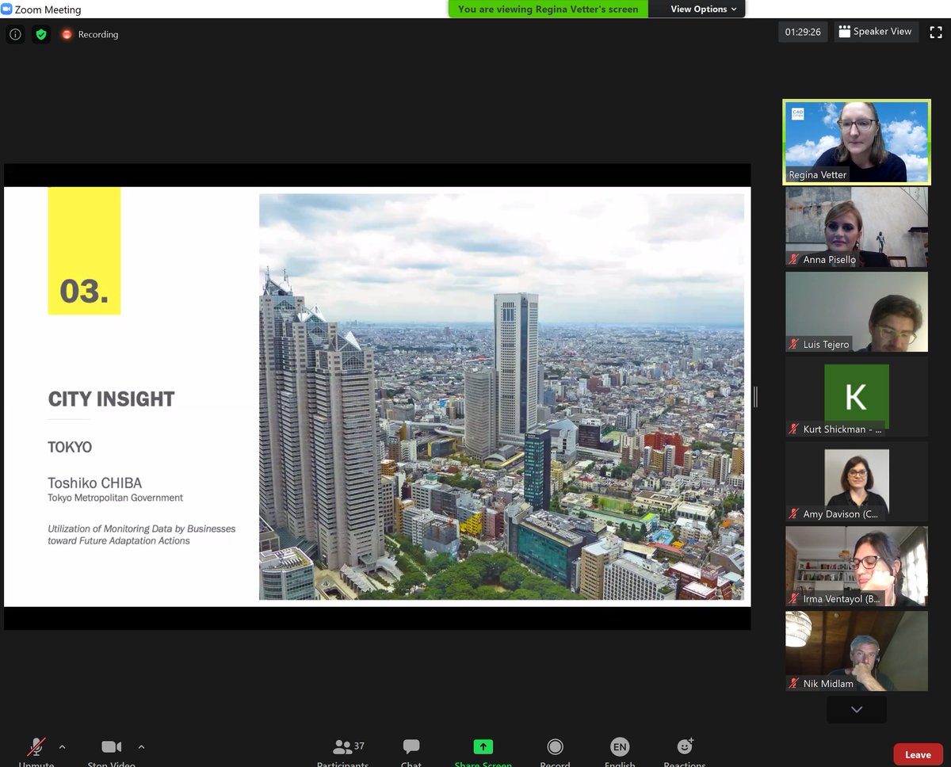The image size is (951, 767).
Task: Click the green encryption shield icon
Action: [41, 34]
